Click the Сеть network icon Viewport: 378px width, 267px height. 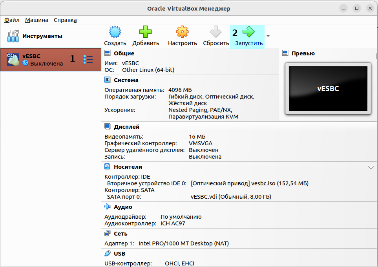(107, 233)
